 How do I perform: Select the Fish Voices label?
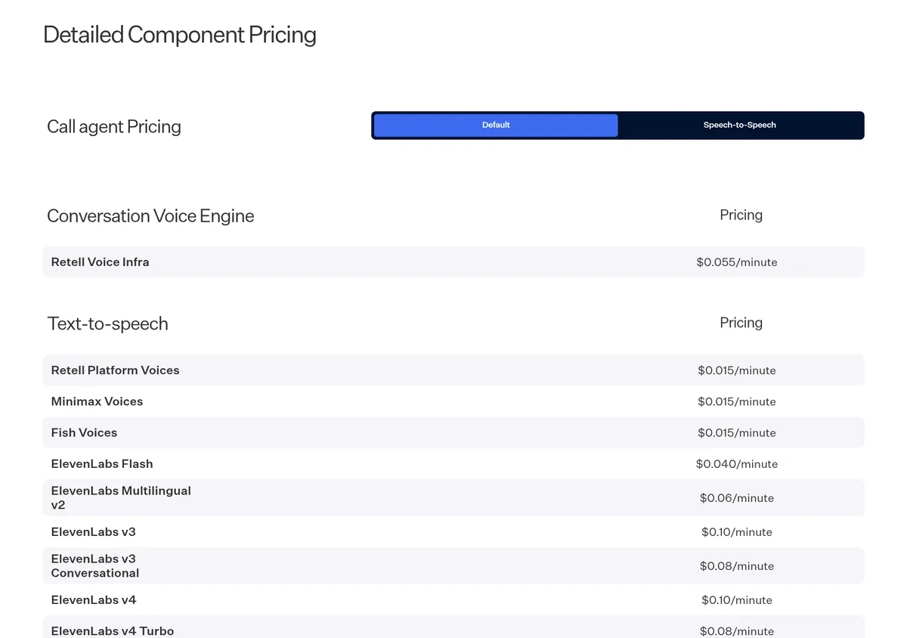click(84, 432)
